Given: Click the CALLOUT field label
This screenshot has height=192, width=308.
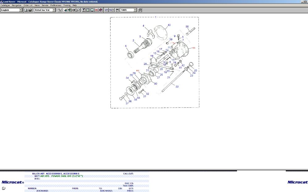Looking at the screenshot, I should click(x=128, y=174).
